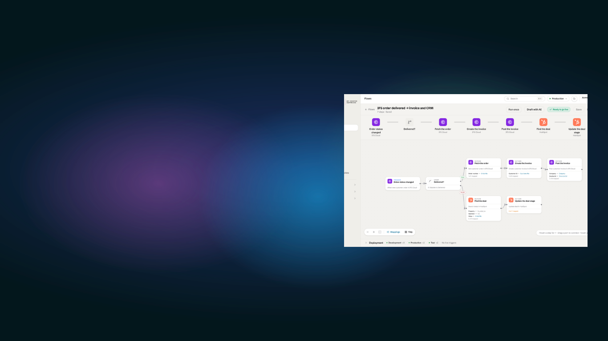Screen dimensions: 608x341
Task: Click the Search input field
Action: [524, 99]
